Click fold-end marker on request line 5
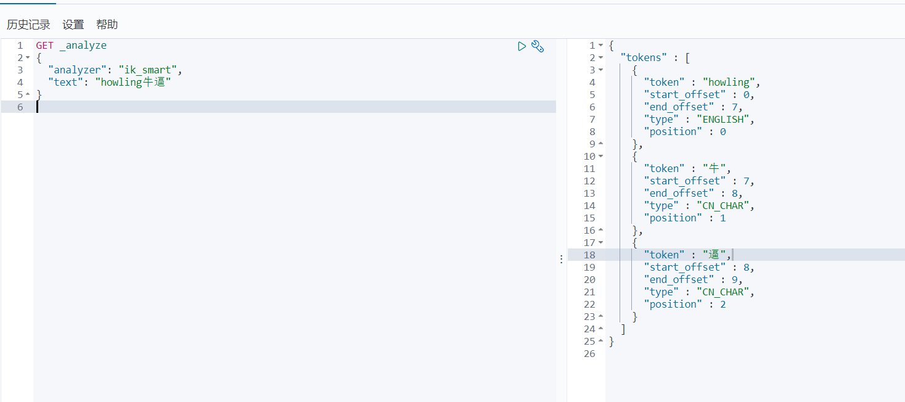The height and width of the screenshot is (402, 905). pyautogui.click(x=28, y=95)
